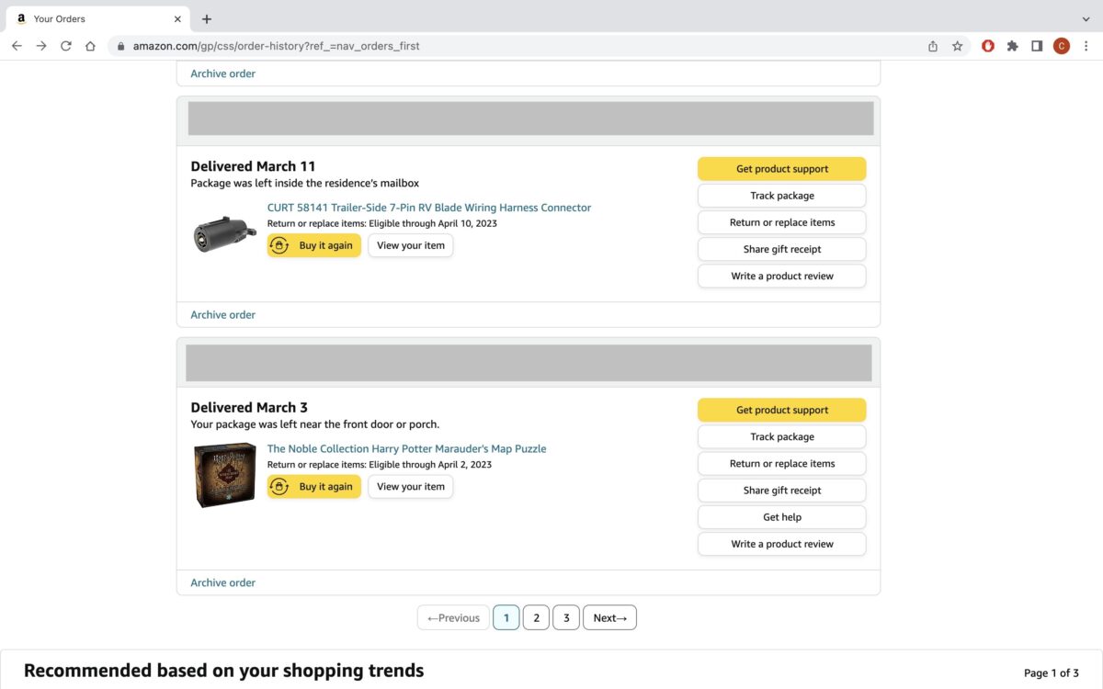Screen dimensions: 1103x689
Task: Bookmark page with the star icon
Action: click(x=957, y=46)
